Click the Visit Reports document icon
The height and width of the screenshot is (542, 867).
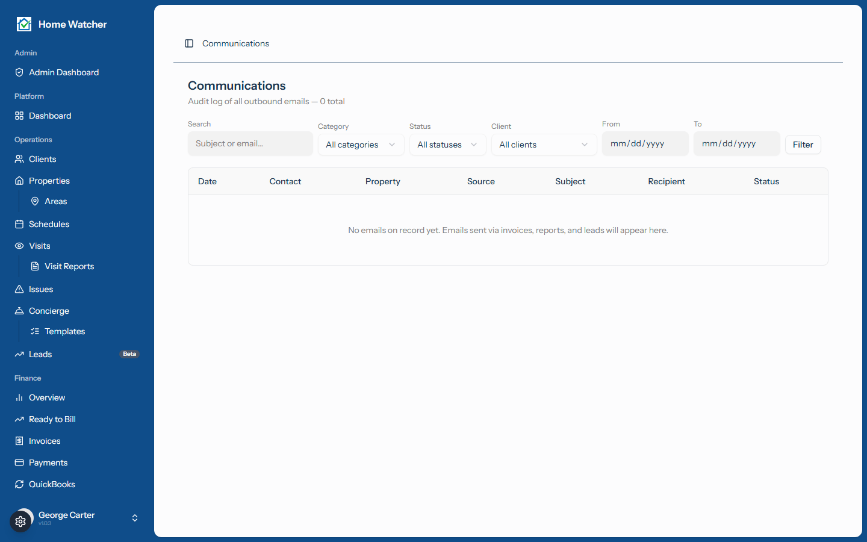pos(35,266)
